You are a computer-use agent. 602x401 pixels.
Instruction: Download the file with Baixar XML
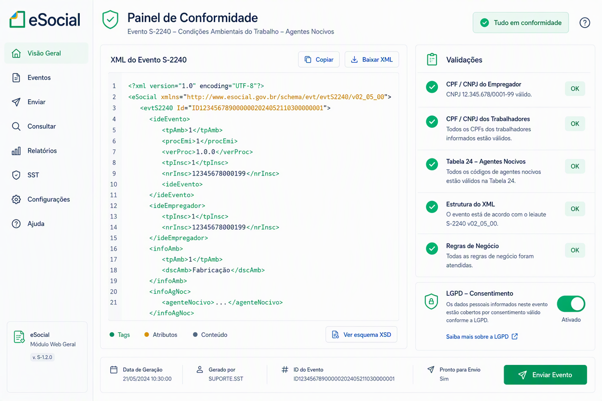click(x=372, y=60)
